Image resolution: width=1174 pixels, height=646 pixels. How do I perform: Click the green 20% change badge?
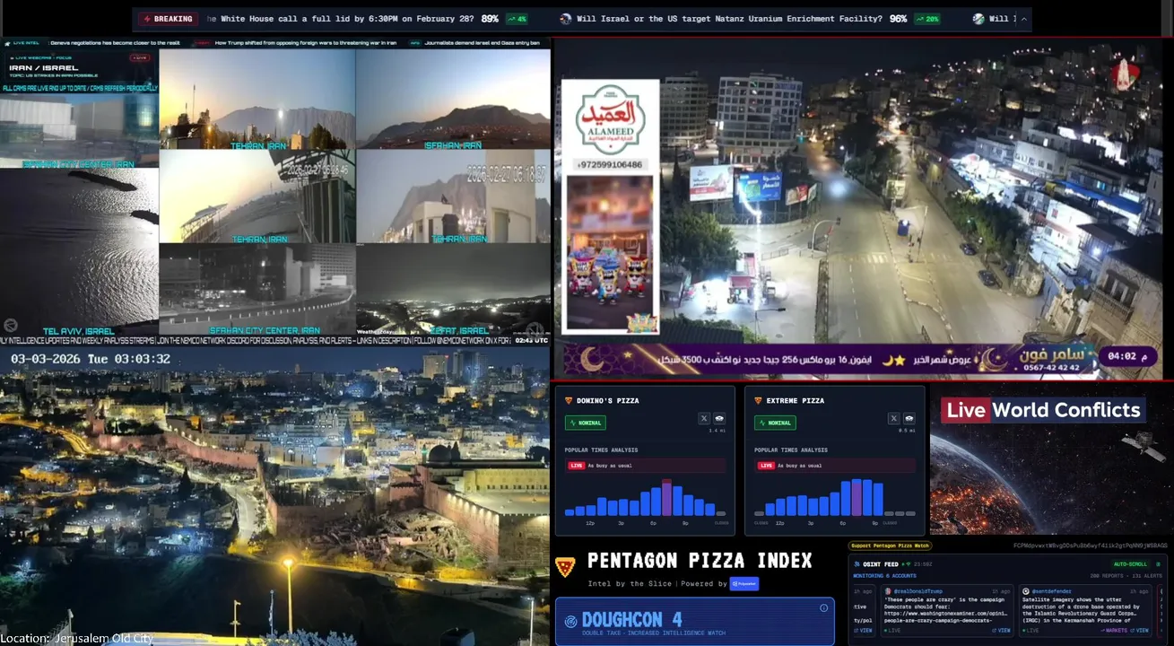coord(927,19)
